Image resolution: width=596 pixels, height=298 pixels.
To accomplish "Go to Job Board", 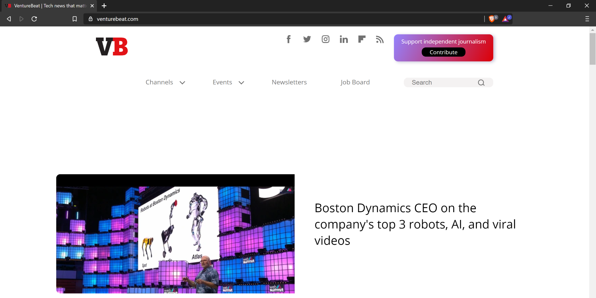I will click(x=355, y=82).
